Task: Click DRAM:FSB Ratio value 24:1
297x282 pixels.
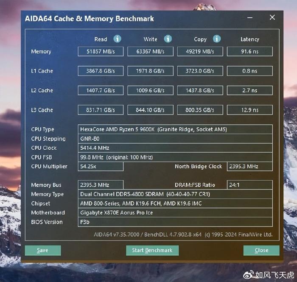Action: [250, 185]
